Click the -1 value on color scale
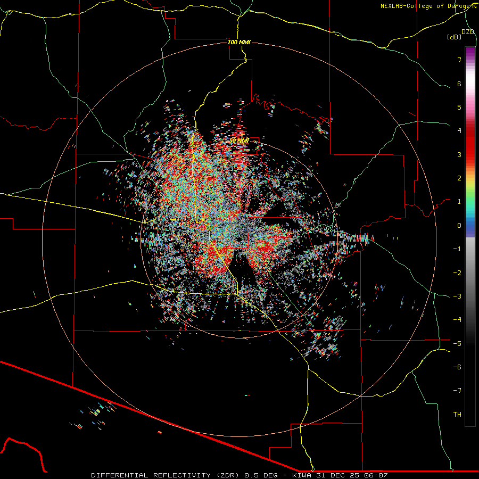The height and width of the screenshot is (479, 479). [x=457, y=249]
